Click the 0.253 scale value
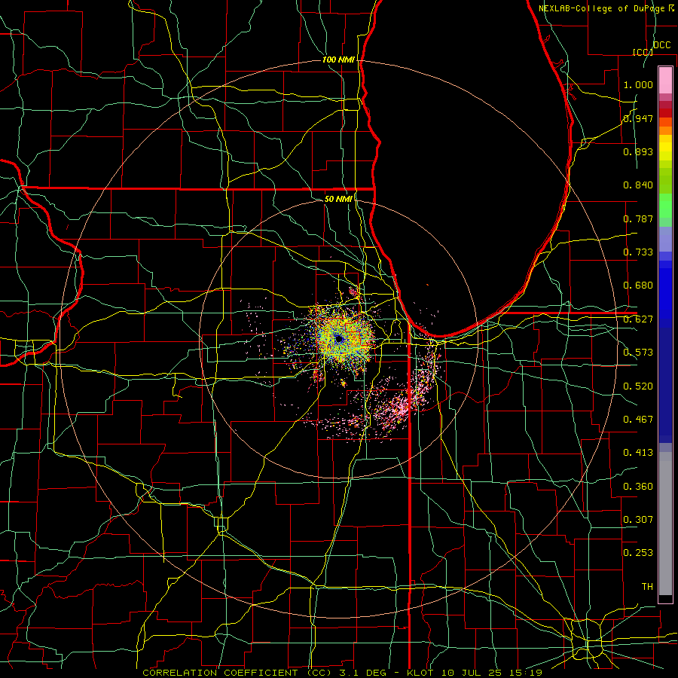This screenshot has width=678, height=678. click(638, 553)
